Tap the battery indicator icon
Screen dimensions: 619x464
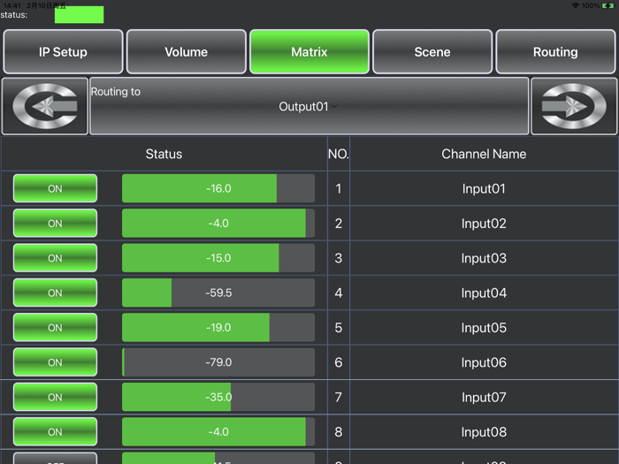pos(608,5)
